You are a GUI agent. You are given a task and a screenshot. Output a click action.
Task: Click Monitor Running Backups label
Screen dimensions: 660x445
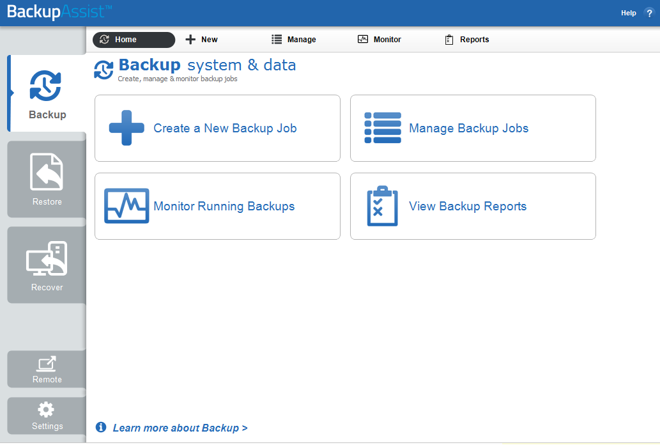coord(224,206)
